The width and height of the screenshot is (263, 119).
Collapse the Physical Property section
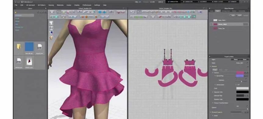(211, 112)
